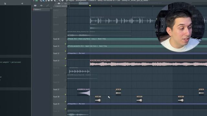Screen dimensions: 207x116
Task: Select the slip tool with double arrows
Action: tap(52, 1)
